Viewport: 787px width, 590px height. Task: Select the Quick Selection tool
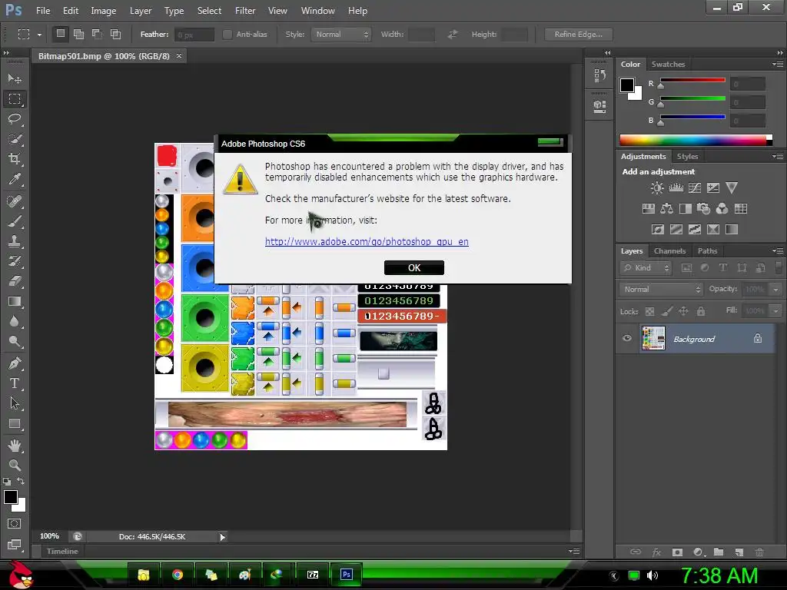coord(15,139)
